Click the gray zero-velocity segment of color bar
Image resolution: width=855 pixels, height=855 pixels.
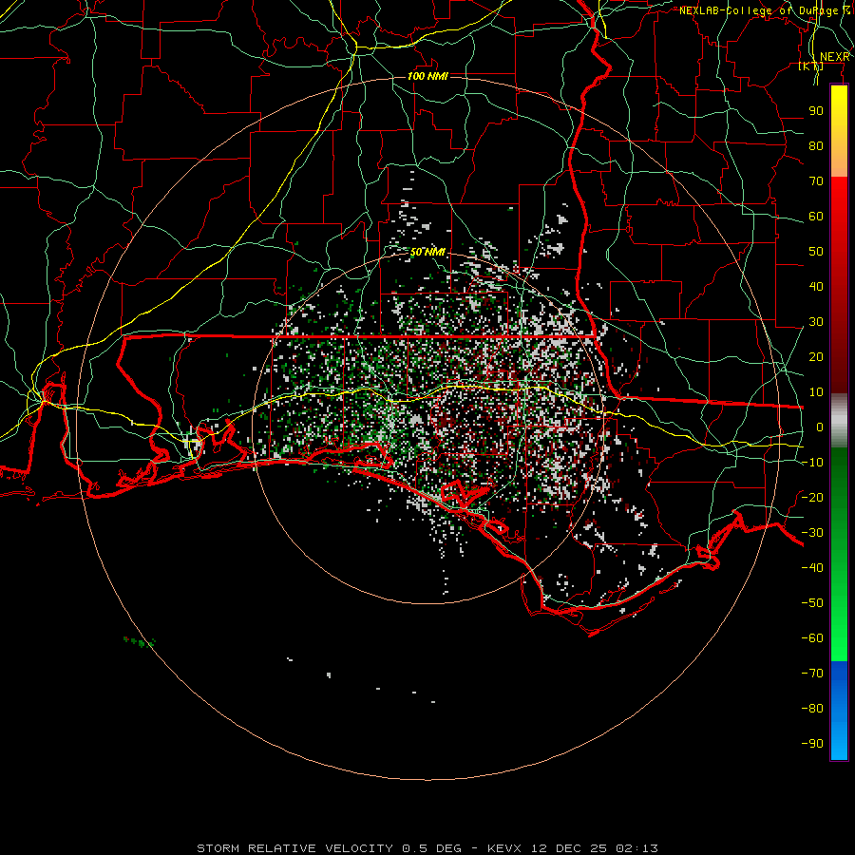tap(839, 421)
